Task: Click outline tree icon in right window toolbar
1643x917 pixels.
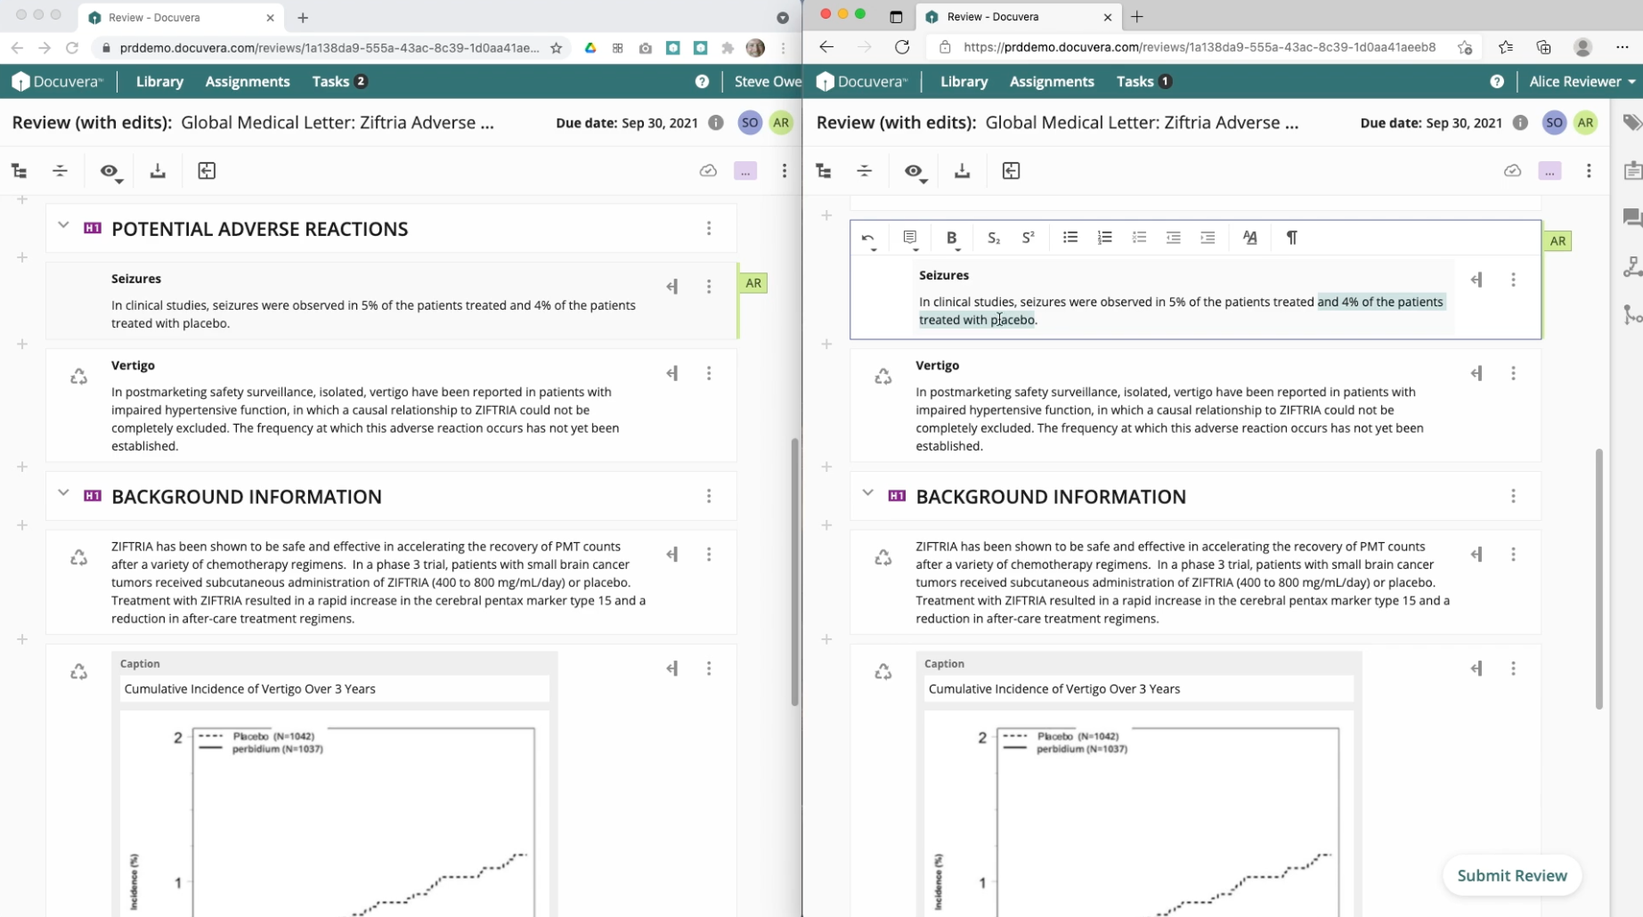Action: click(824, 171)
